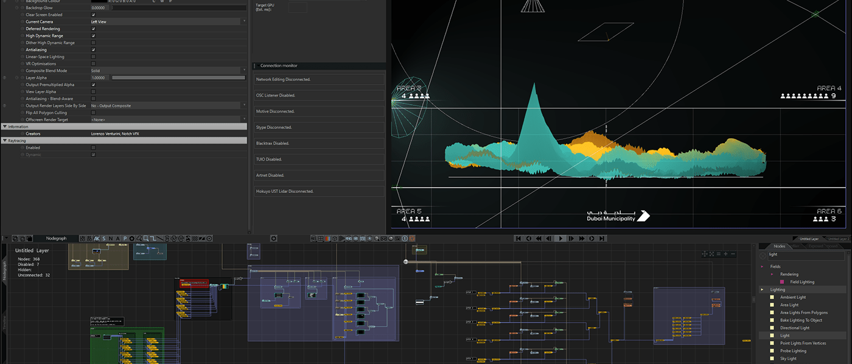The height and width of the screenshot is (364, 852).
Task: Switch to the Untitled Layer 2 tab
Action: point(838,239)
